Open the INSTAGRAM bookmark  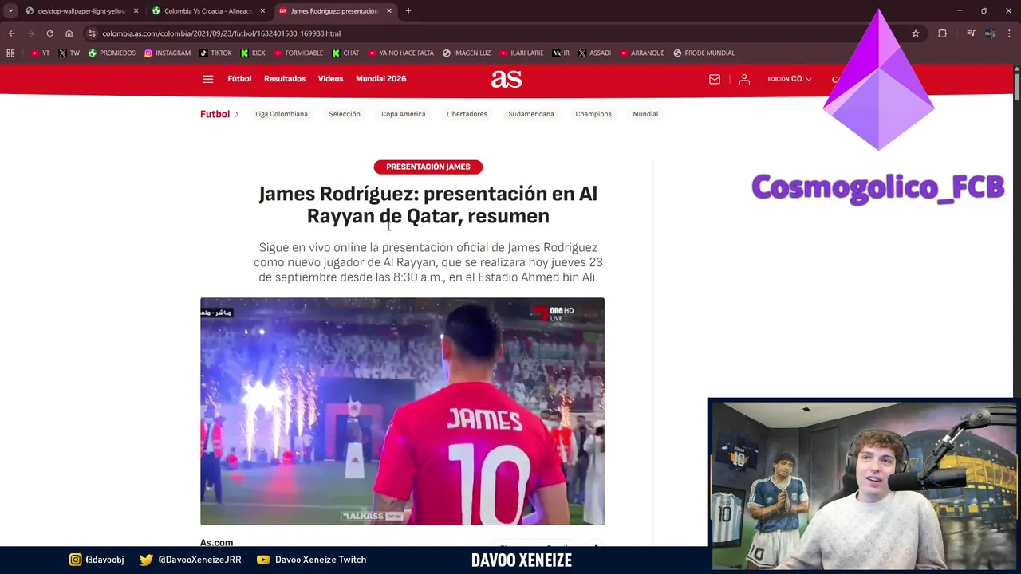168,53
